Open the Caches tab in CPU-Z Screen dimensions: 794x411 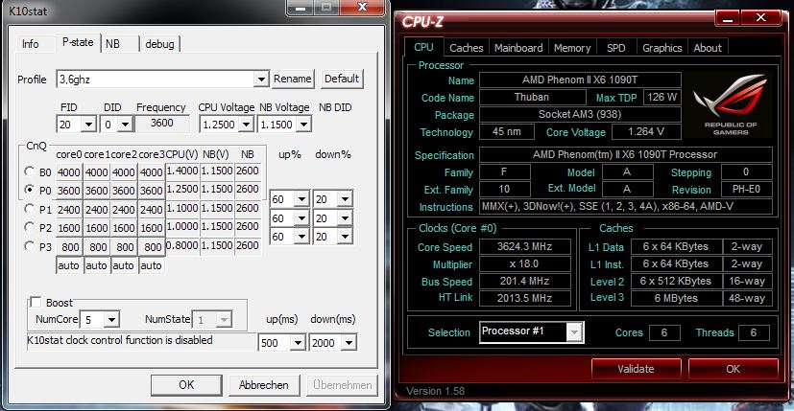(x=467, y=48)
